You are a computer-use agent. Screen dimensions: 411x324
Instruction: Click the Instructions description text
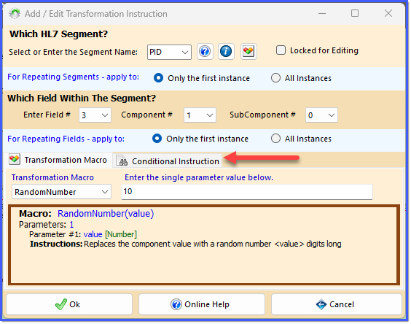pyautogui.click(x=213, y=244)
